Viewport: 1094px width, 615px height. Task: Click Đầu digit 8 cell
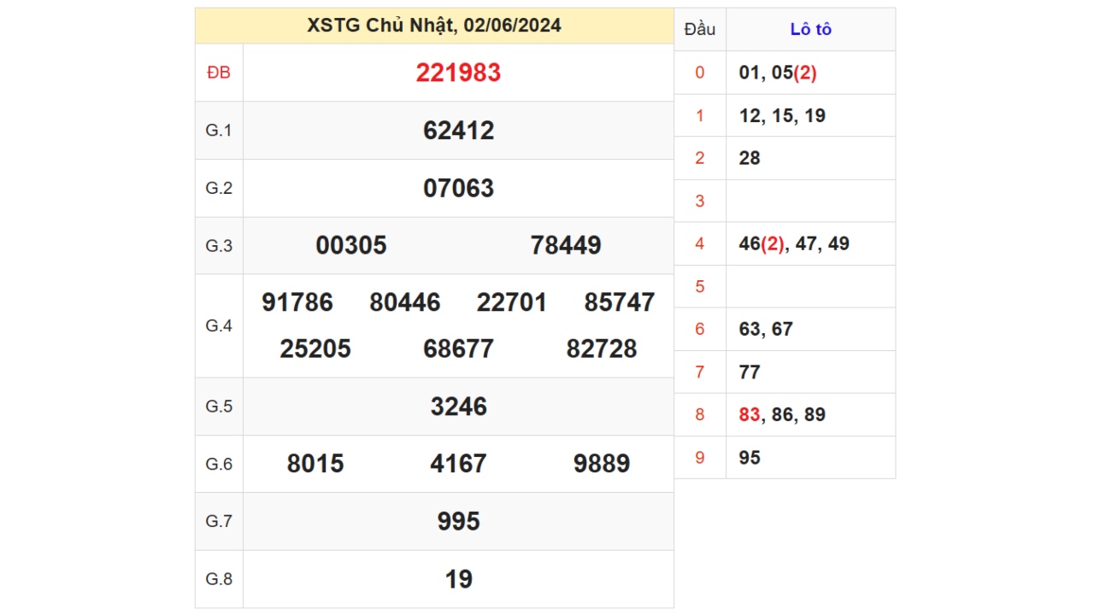pyautogui.click(x=700, y=414)
